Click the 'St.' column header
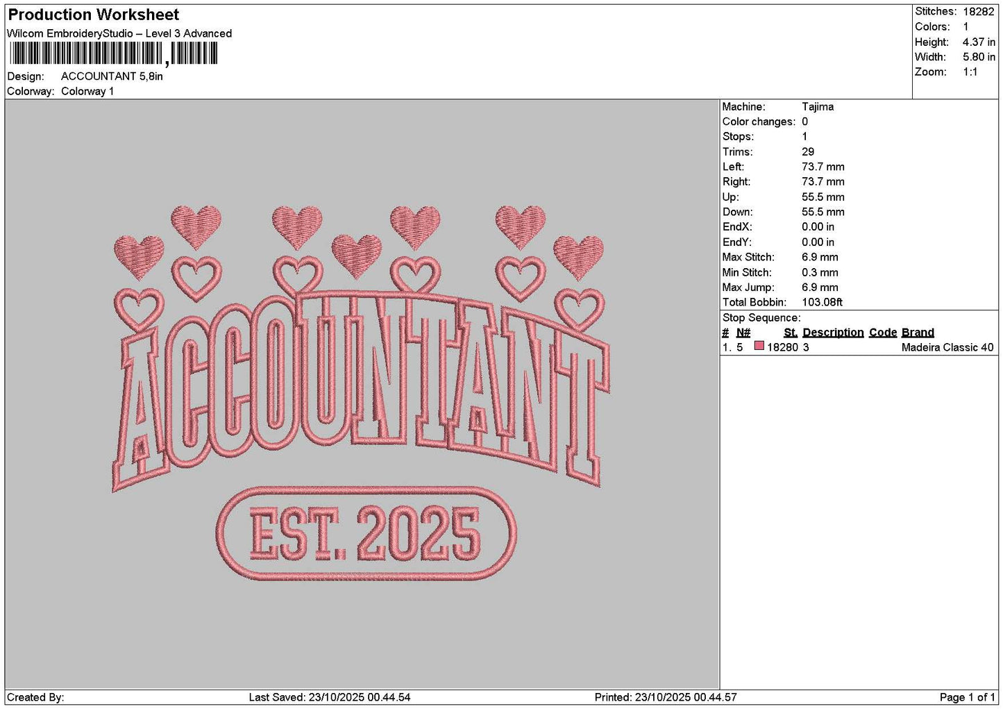Screen dimensions: 1003x709 [x=791, y=333]
